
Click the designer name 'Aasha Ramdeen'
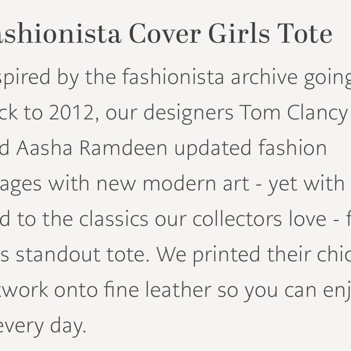[92, 148]
